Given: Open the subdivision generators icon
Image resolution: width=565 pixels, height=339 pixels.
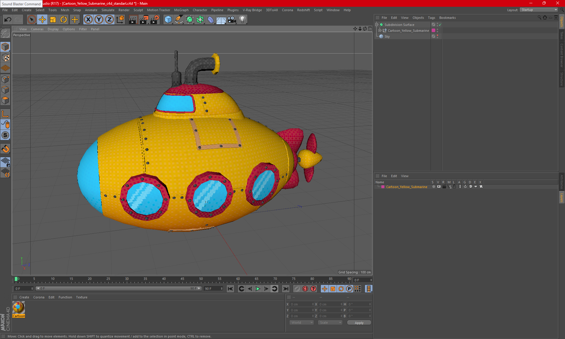Looking at the screenshot, I should click(190, 20).
